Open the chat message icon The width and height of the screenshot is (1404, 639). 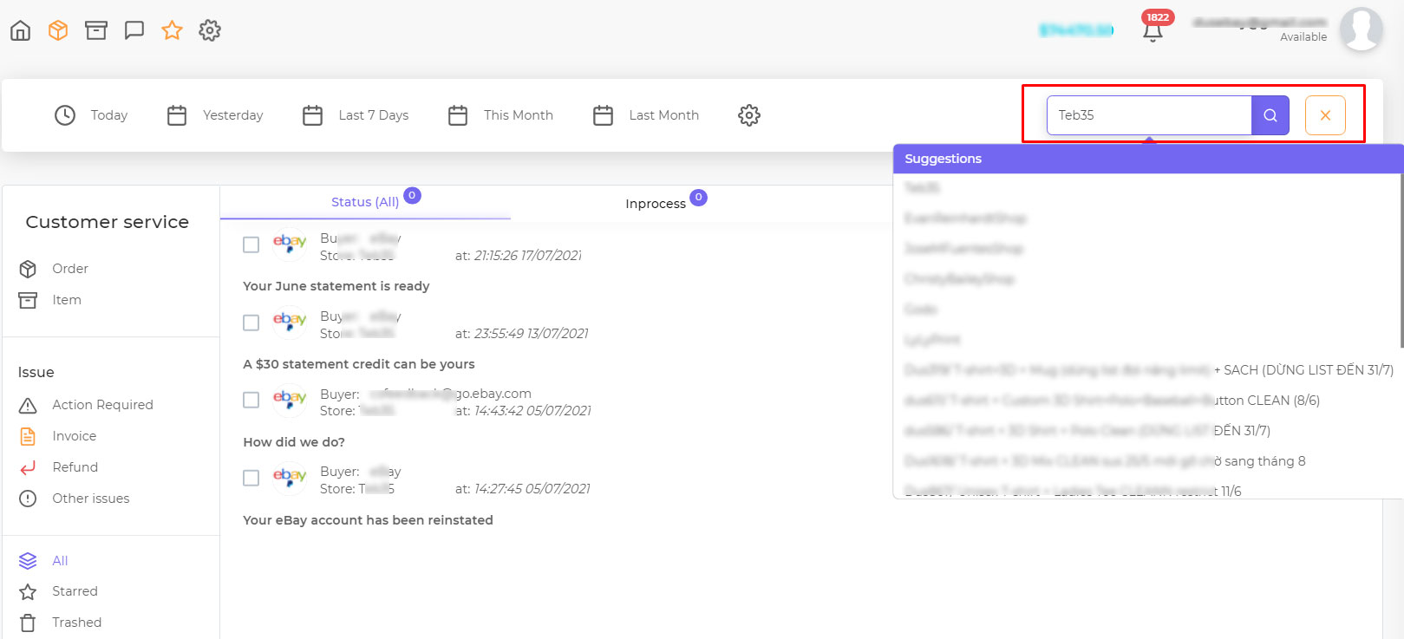point(134,30)
